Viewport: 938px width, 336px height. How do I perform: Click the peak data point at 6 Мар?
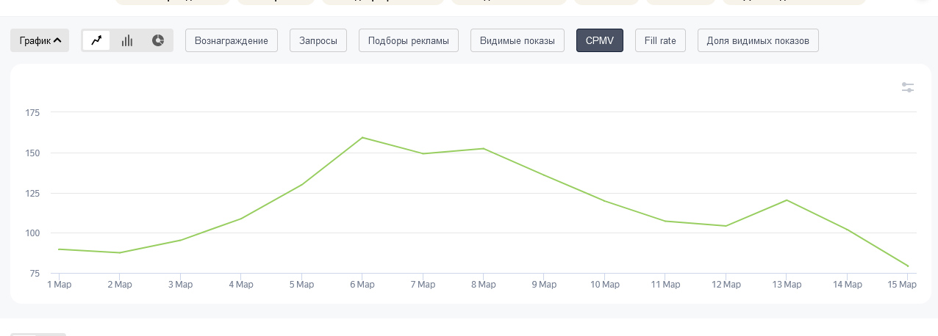362,137
